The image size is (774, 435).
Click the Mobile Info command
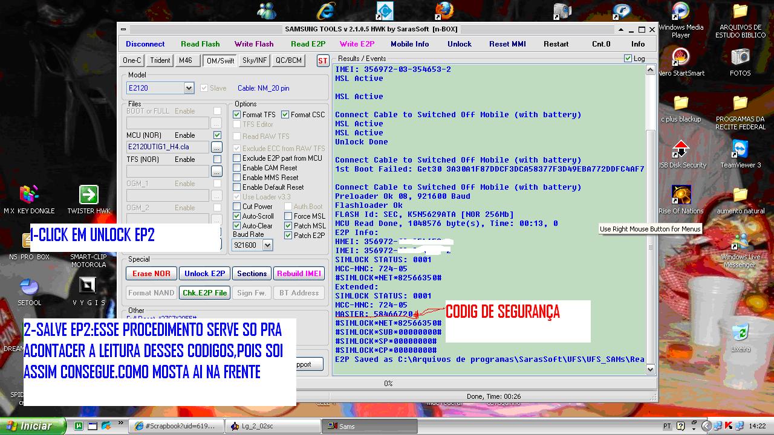point(409,44)
